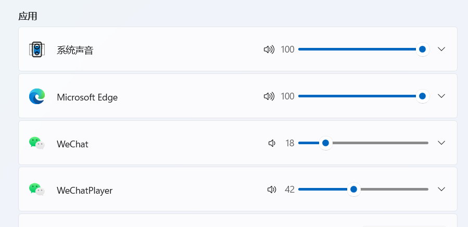Screen dimensions: 468x227
Task: Mute 系统声音 via its speaker icon
Action: pos(269,49)
